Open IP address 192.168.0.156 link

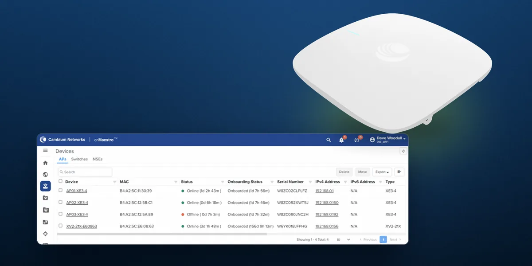pos(327,226)
